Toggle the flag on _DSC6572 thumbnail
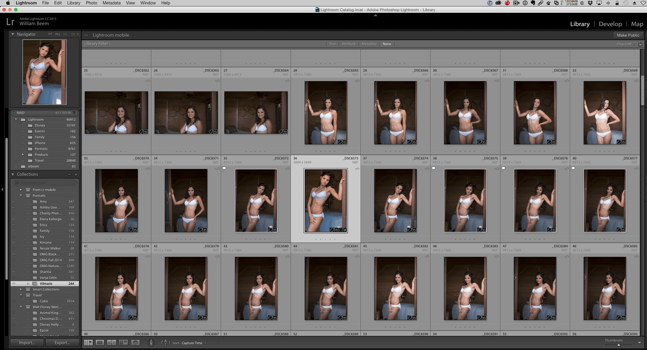Viewport: 647px width, 350px height. 224,168
